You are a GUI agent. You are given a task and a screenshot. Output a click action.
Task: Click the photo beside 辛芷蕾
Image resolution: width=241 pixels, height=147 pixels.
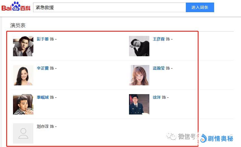click(23, 75)
